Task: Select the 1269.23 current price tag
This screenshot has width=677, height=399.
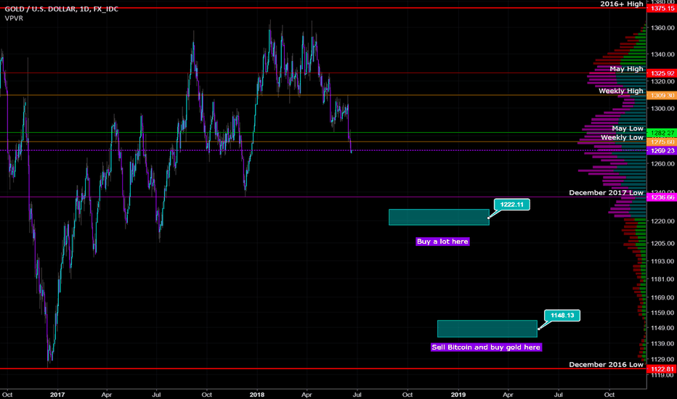Action: coord(662,151)
